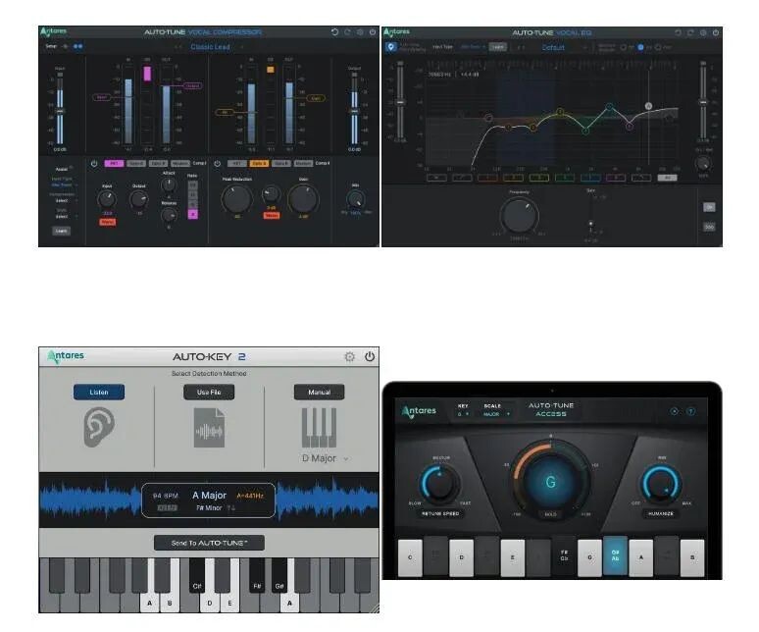Click the Retune Speed knob
759x632 pixels.
coord(439,483)
